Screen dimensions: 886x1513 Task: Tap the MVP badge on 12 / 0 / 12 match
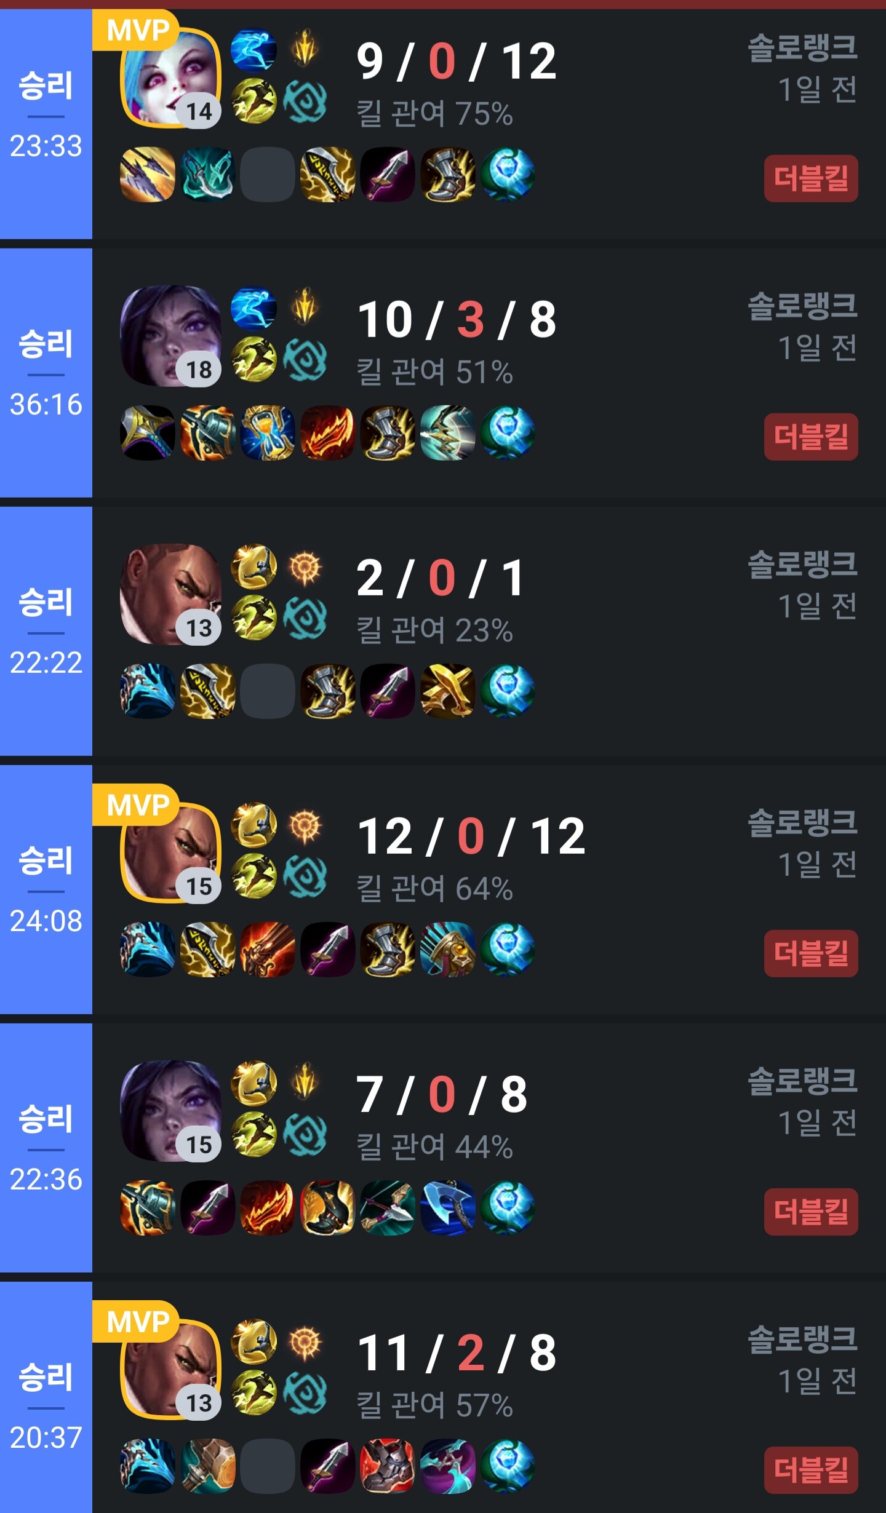coord(137,804)
